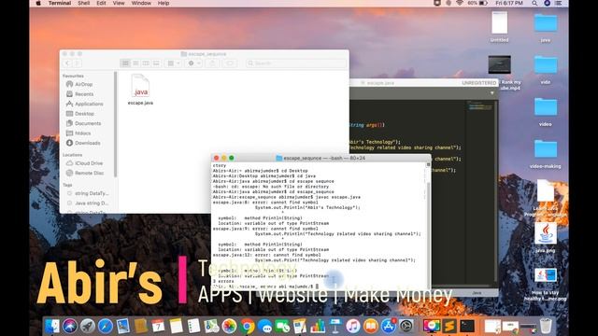Open the Apple menu

click(x=38, y=3)
